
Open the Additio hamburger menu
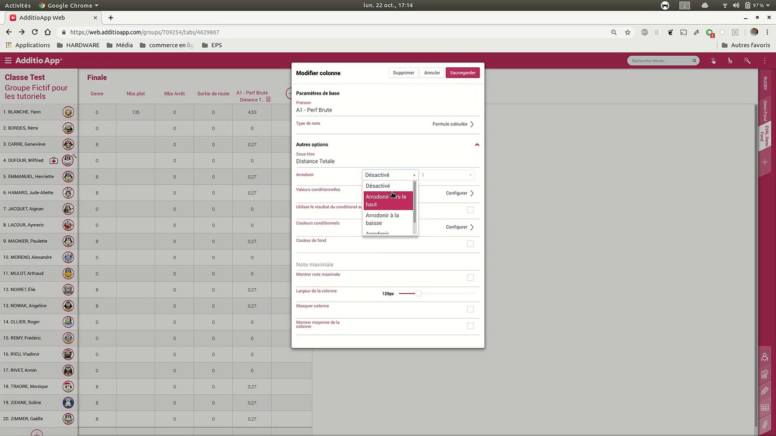pyautogui.click(x=8, y=61)
